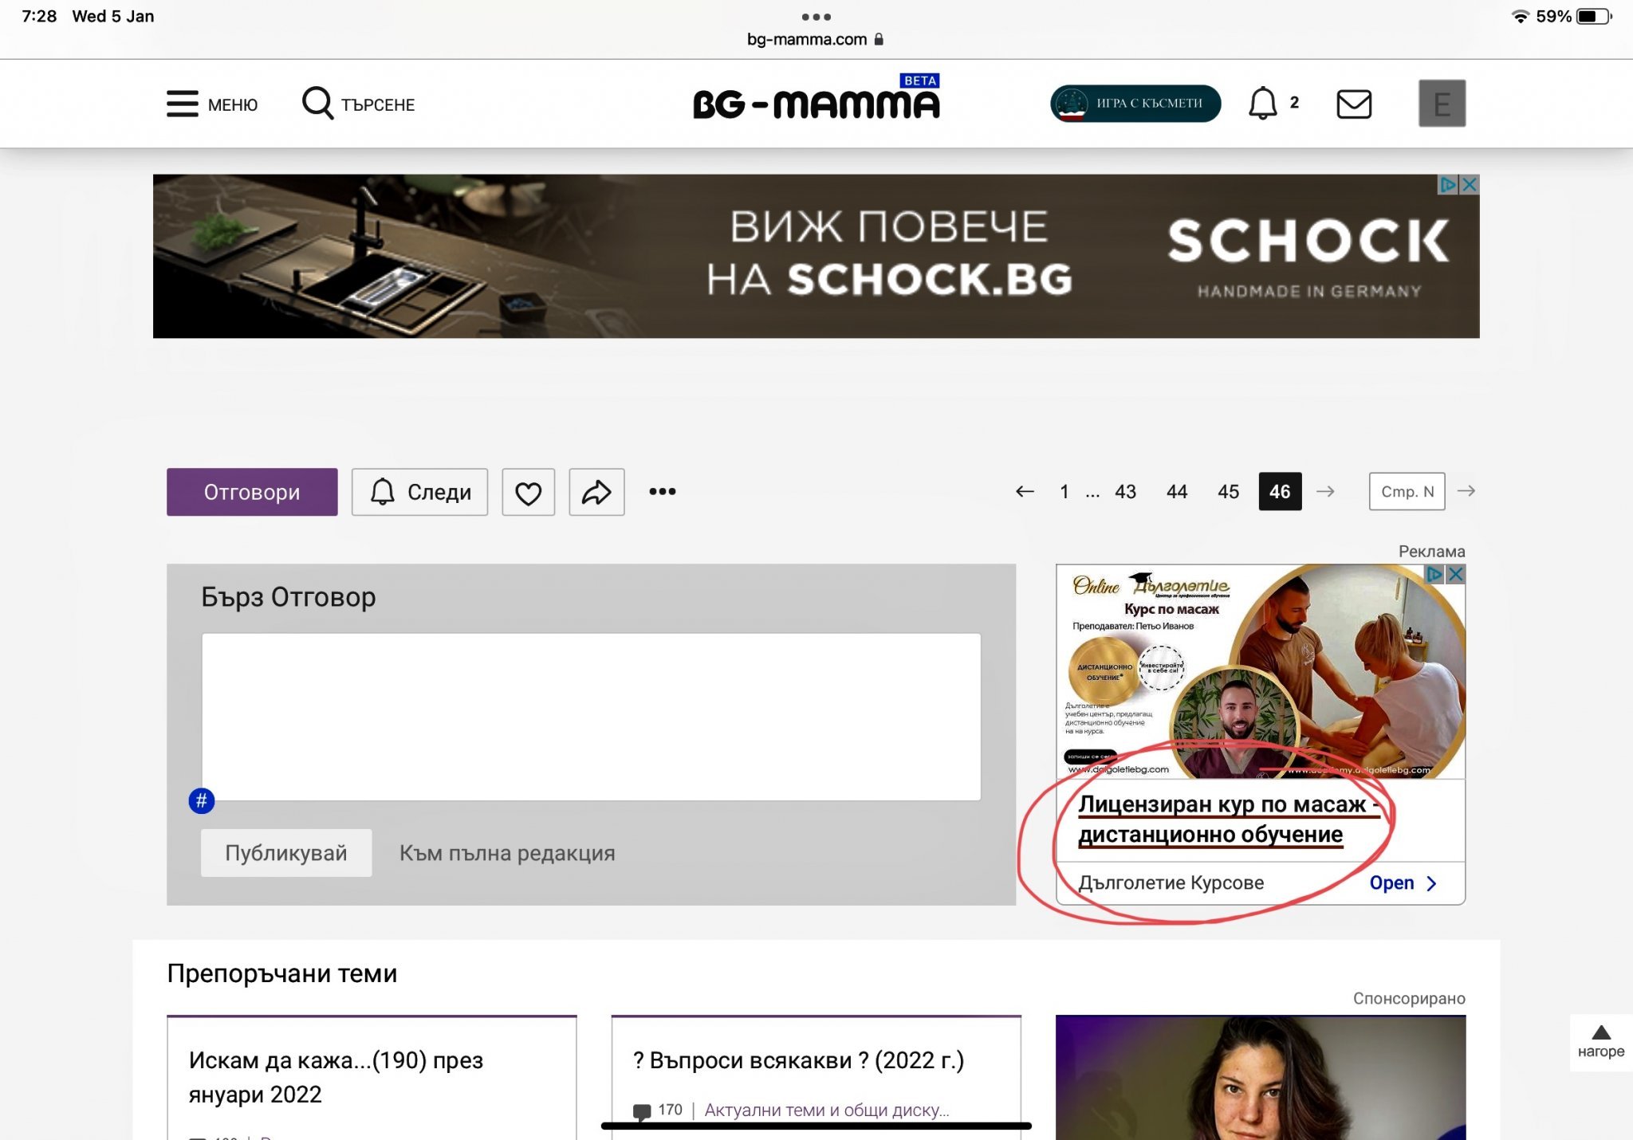The width and height of the screenshot is (1633, 1140).
Task: Click the heart favorite icon button
Action: tap(528, 493)
